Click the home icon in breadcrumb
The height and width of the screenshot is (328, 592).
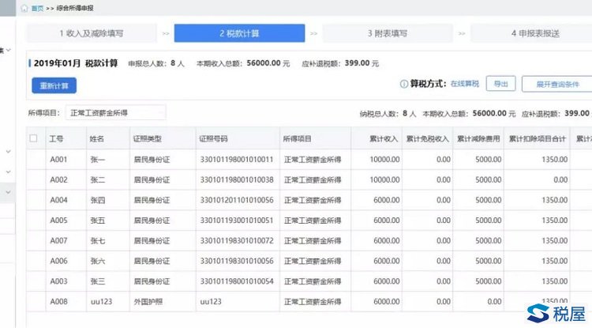click(x=24, y=7)
